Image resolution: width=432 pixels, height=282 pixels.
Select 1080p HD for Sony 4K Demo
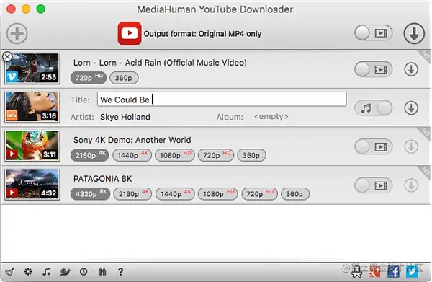(x=175, y=155)
